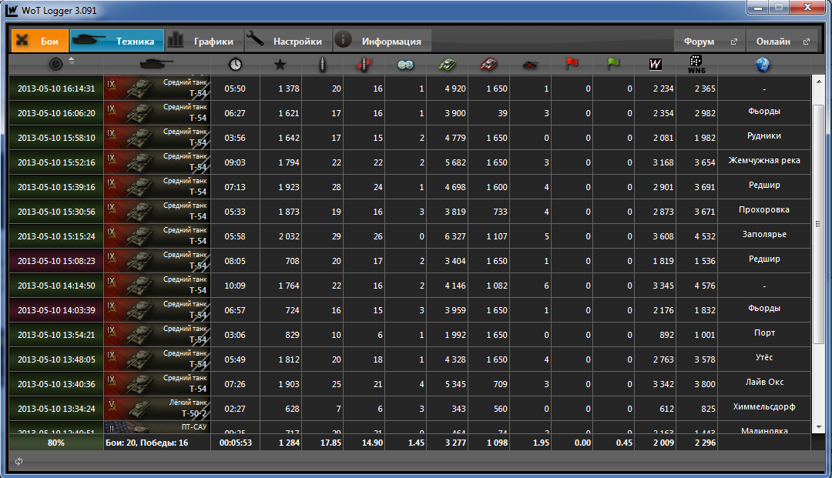This screenshot has height=478, width=832.
Task: Click the duration 10:09 cell
Action: 235,286
